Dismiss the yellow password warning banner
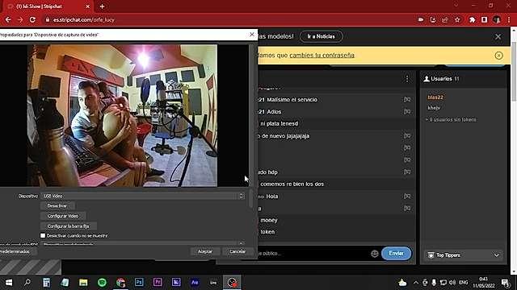 (498, 56)
